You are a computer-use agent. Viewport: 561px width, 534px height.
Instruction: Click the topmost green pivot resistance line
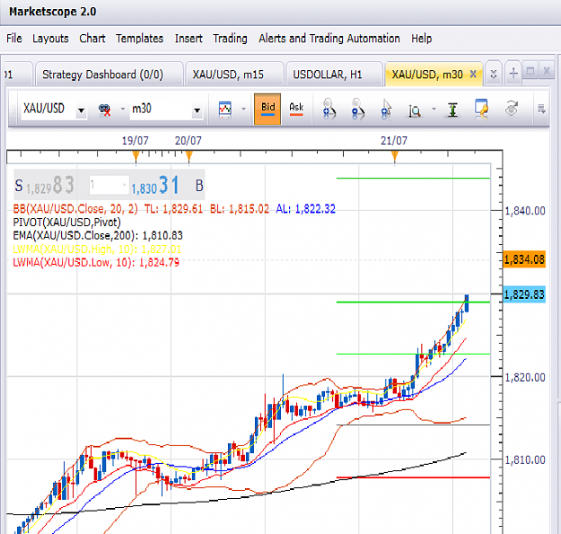click(413, 178)
